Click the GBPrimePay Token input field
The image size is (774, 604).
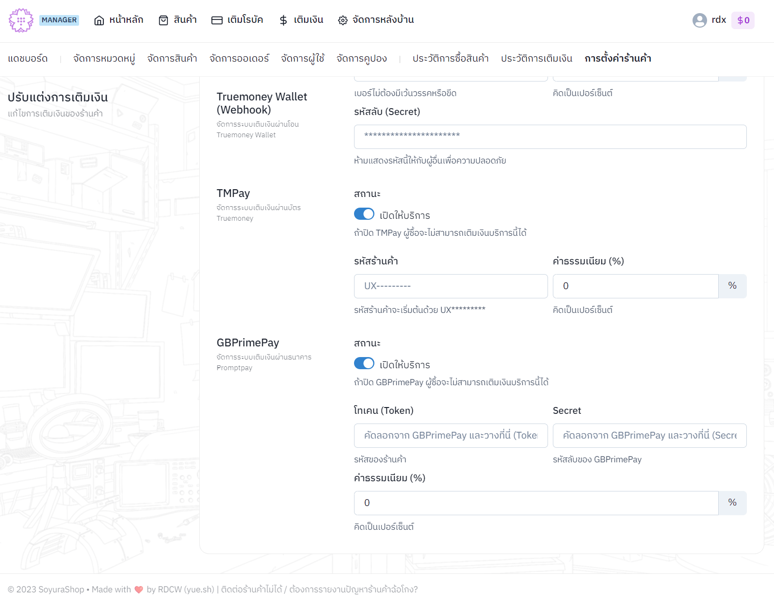tap(451, 436)
